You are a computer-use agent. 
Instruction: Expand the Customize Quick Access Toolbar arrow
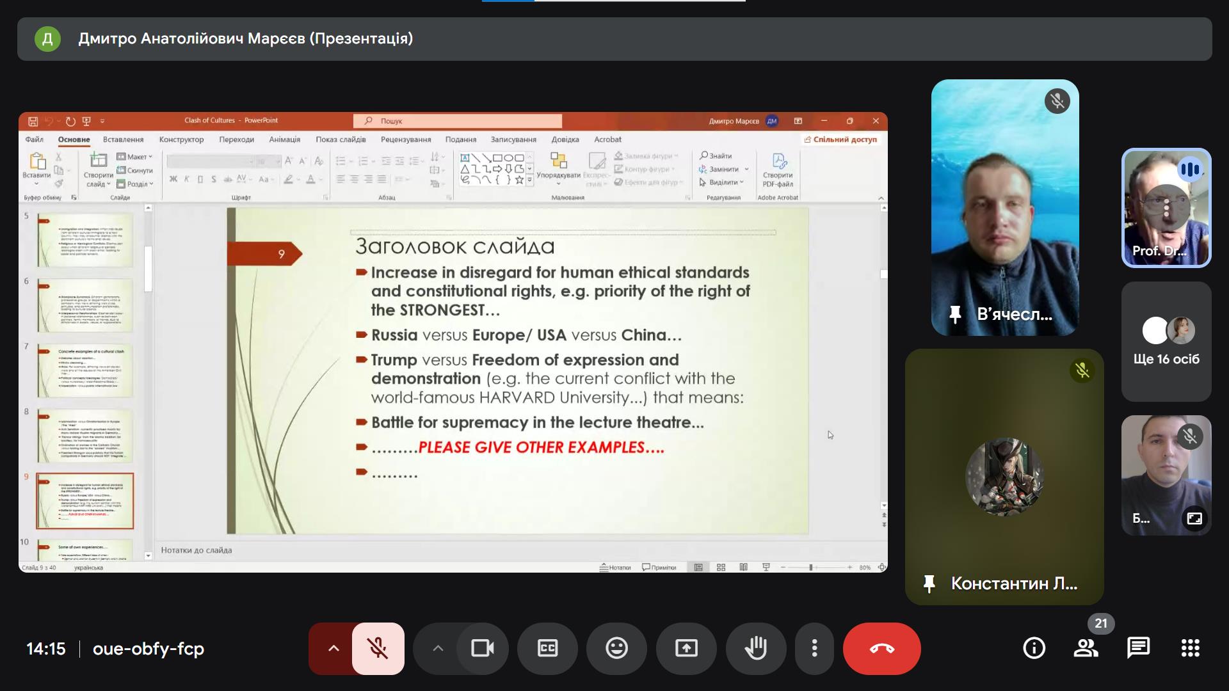(102, 121)
